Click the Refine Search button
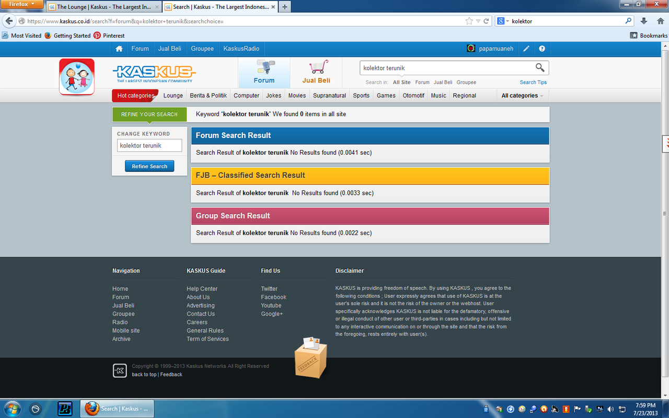Image resolution: width=669 pixels, height=418 pixels. click(149, 166)
